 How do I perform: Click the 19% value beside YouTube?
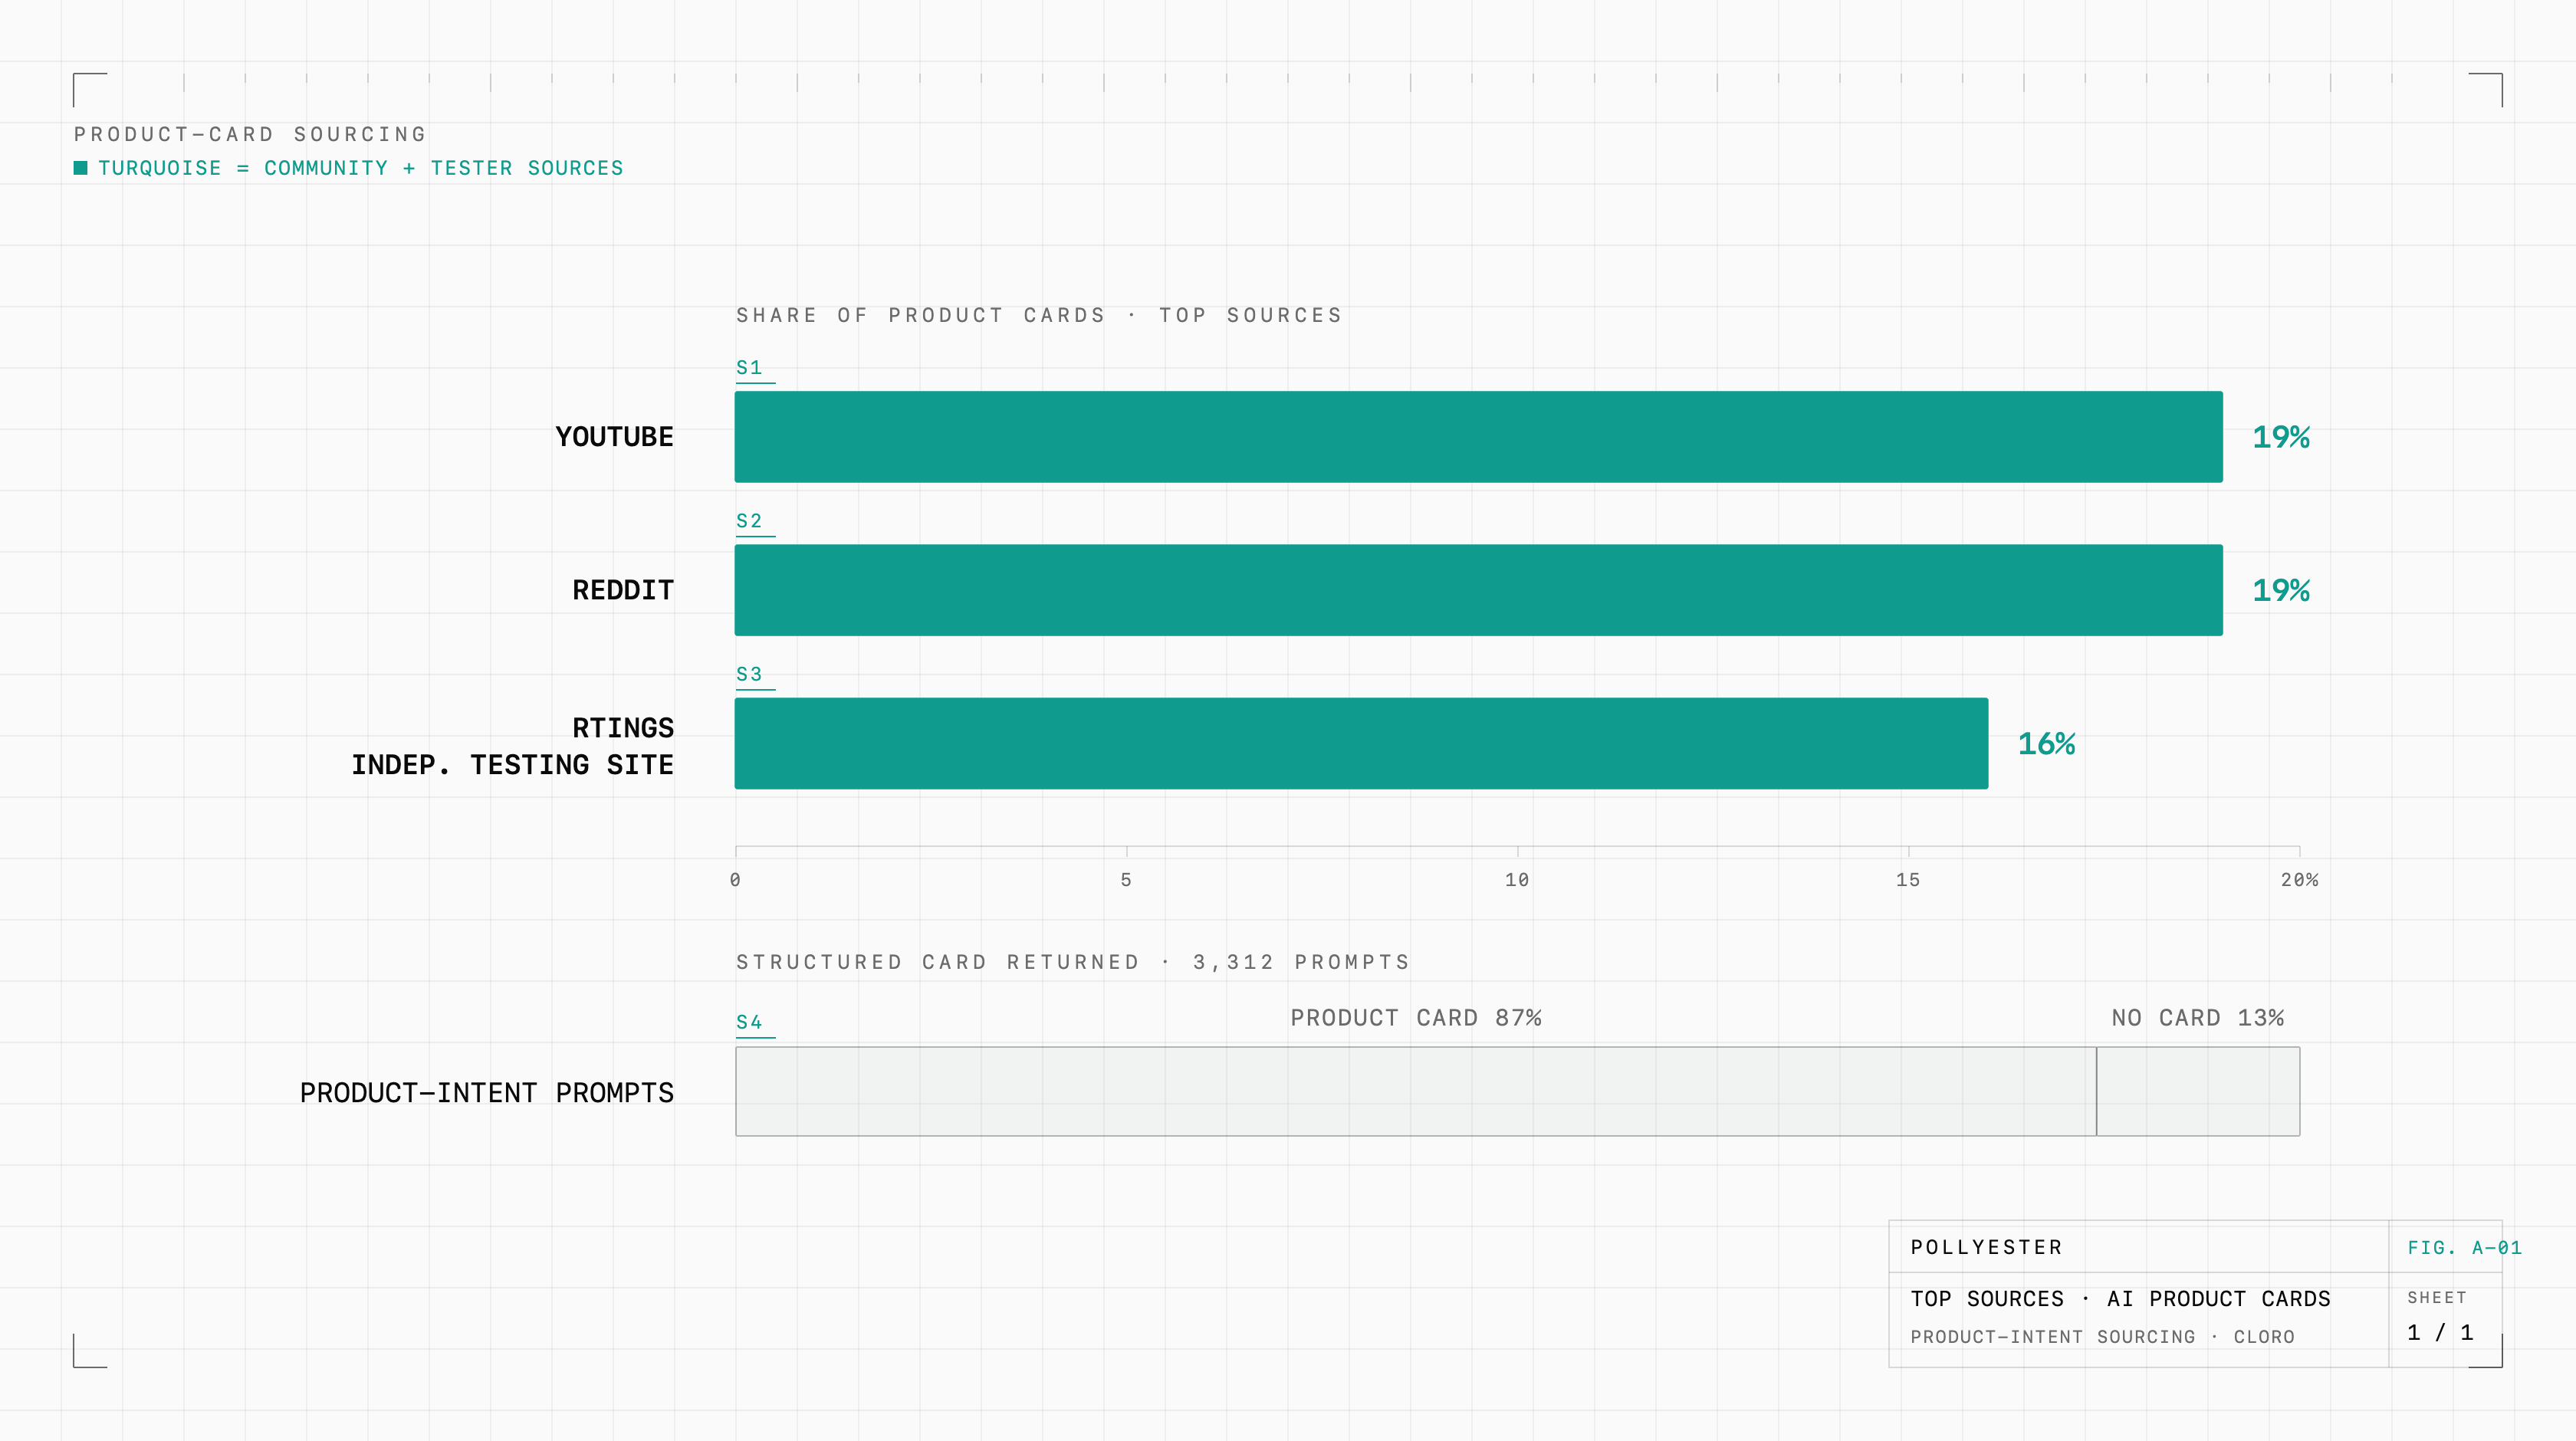(2281, 437)
